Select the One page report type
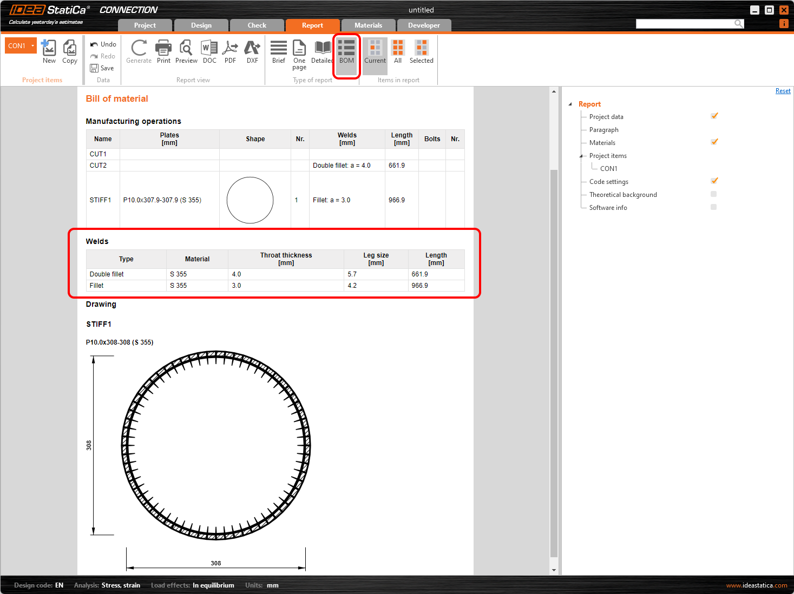 click(299, 54)
